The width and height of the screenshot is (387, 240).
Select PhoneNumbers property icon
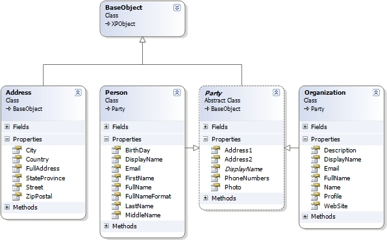[216, 178]
